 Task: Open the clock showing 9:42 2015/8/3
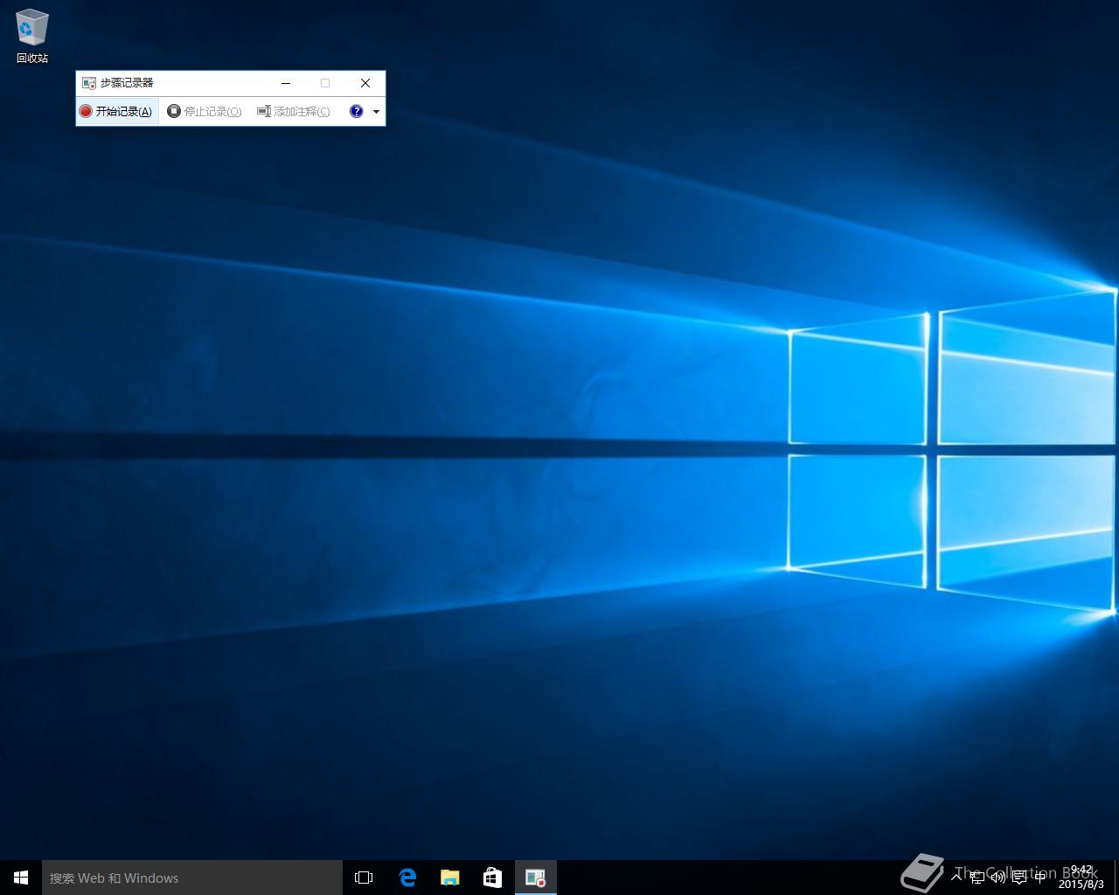pyautogui.click(x=1081, y=878)
